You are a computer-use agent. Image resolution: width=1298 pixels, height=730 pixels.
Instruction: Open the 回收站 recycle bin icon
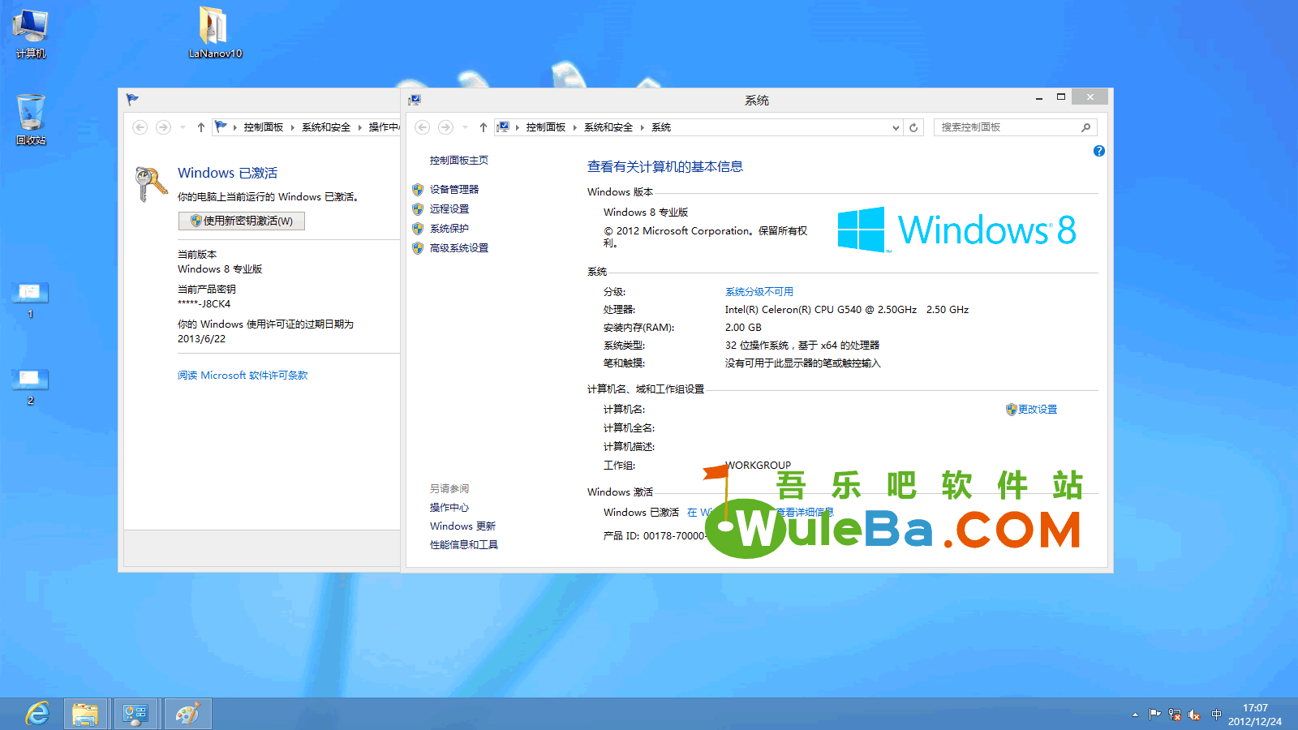pos(31,118)
